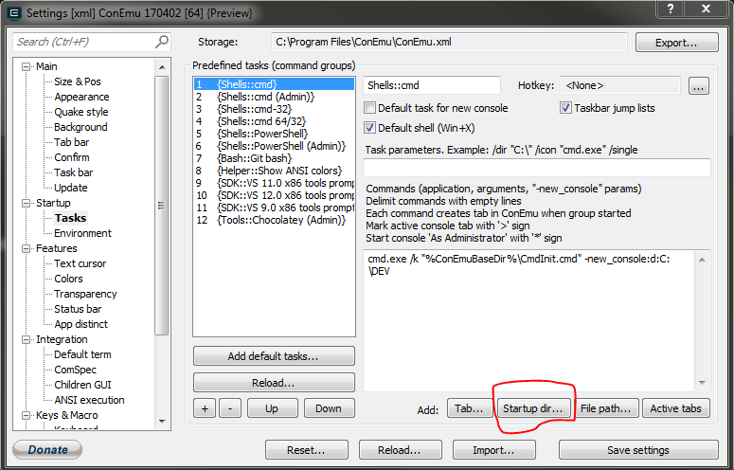Viewport: 734px width, 470px height.
Task: Open Update settings page
Action: point(71,188)
